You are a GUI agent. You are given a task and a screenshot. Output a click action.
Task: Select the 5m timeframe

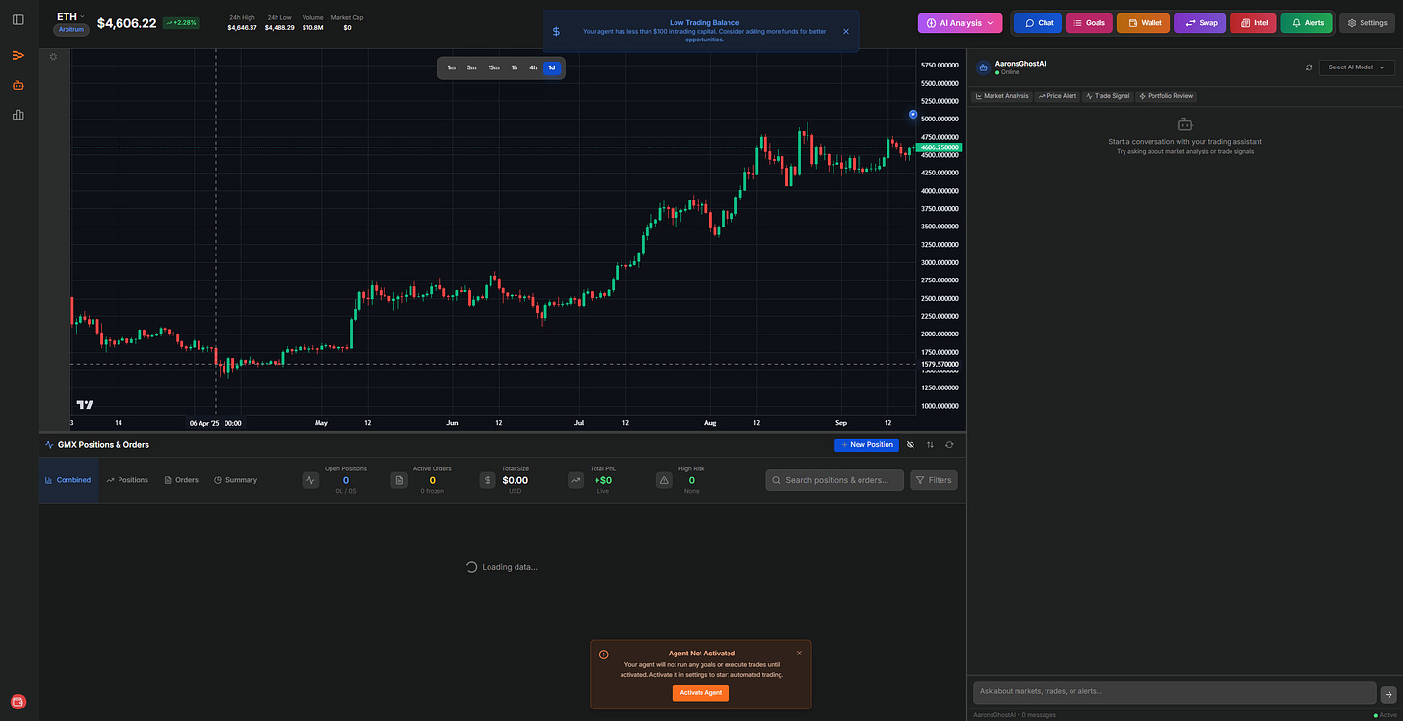tap(471, 67)
